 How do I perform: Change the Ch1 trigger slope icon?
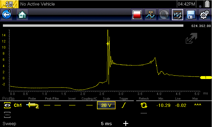124,105
